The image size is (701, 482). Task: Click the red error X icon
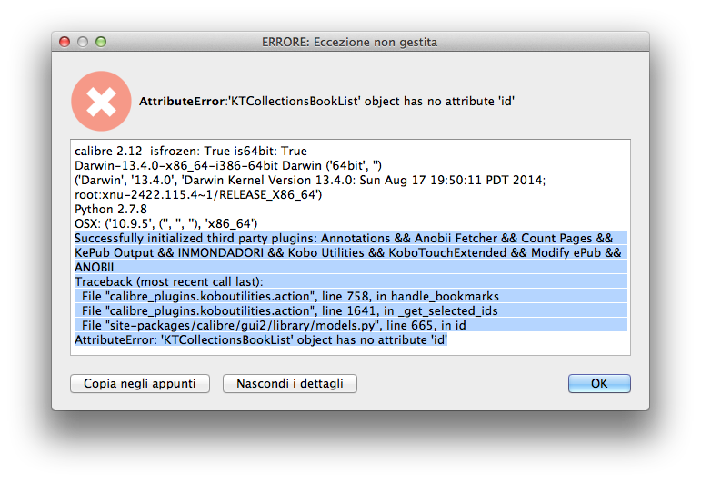(x=101, y=101)
